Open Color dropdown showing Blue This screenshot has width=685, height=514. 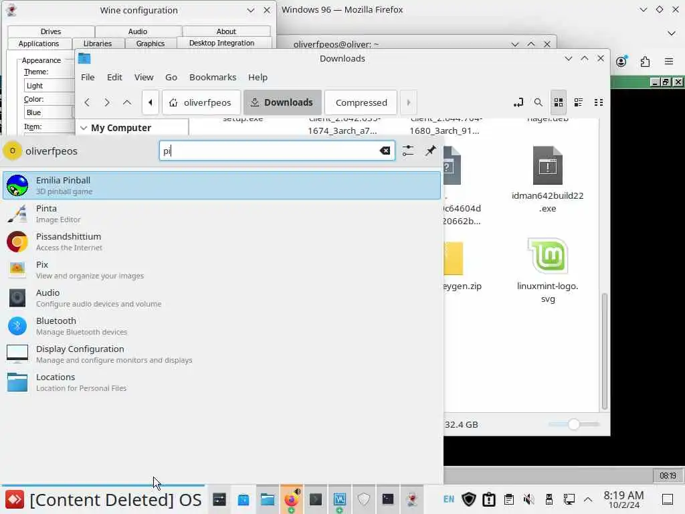(49, 112)
